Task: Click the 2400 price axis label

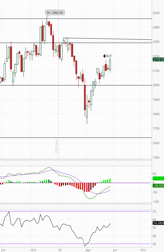Action: tap(156, 27)
